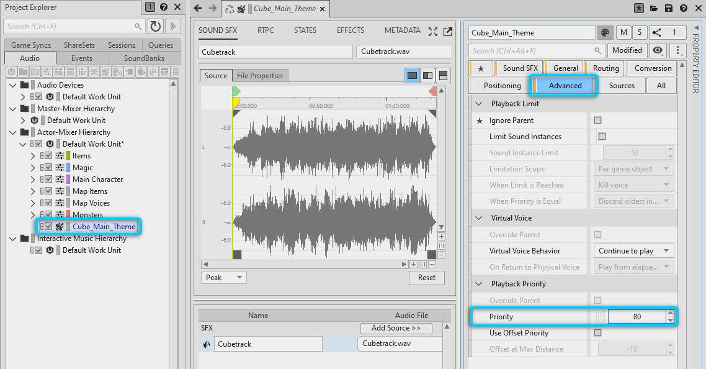
Task: Check the Use Offset Priority box
Action: coord(597,333)
